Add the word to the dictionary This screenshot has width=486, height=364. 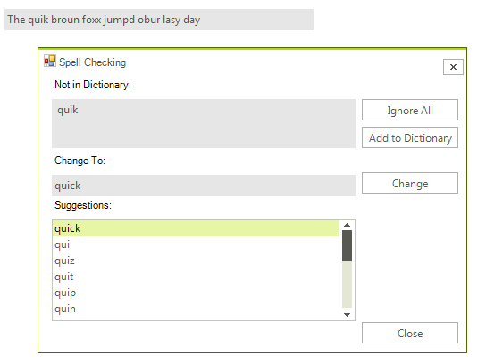(410, 137)
